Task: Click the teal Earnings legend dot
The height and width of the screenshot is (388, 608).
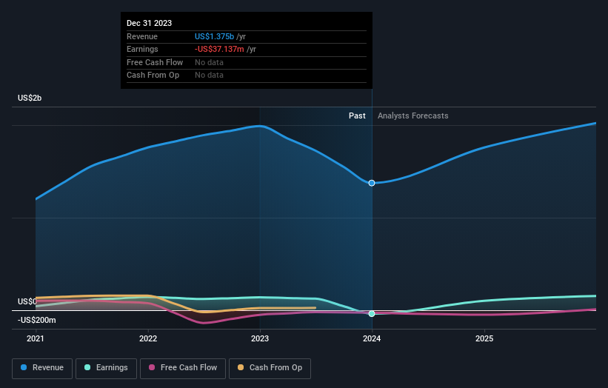Action: click(x=87, y=367)
